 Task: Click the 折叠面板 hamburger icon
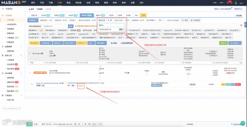pos(3,9)
